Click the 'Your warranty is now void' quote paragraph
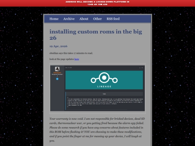The image size is (195, 146). (97, 130)
